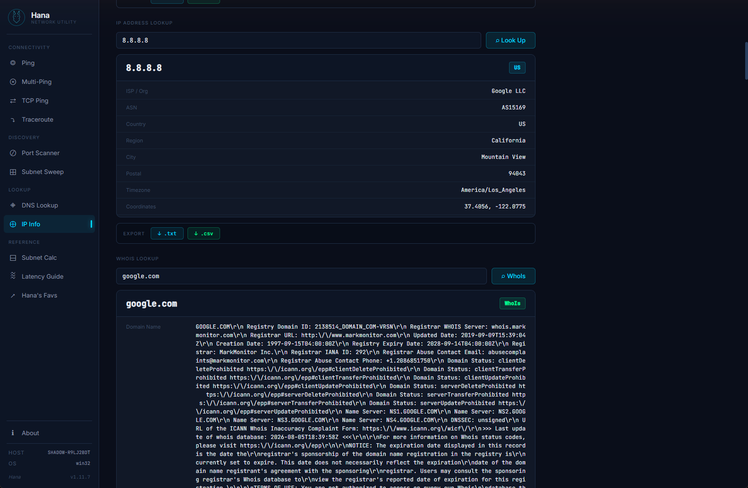Click the Subnet Calc icon

(x=13, y=258)
